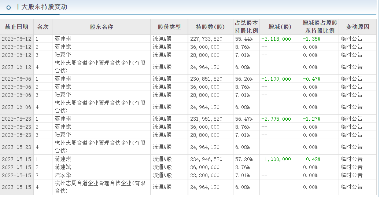Viewport: 380px width, 197px height.
Task: Click the -1,100,000 decrease value
Action: tap(276, 79)
